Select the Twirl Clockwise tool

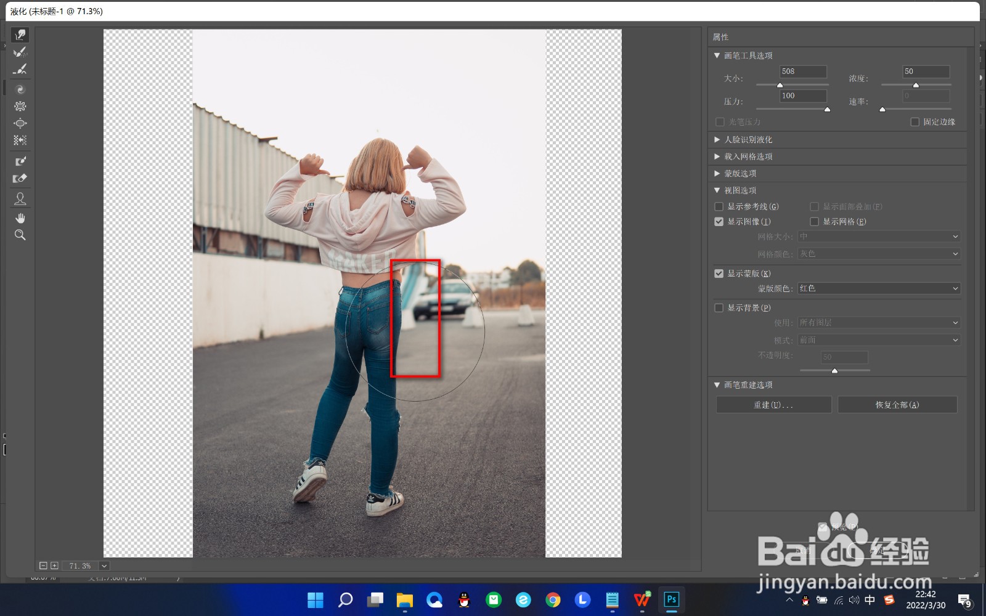pyautogui.click(x=20, y=89)
